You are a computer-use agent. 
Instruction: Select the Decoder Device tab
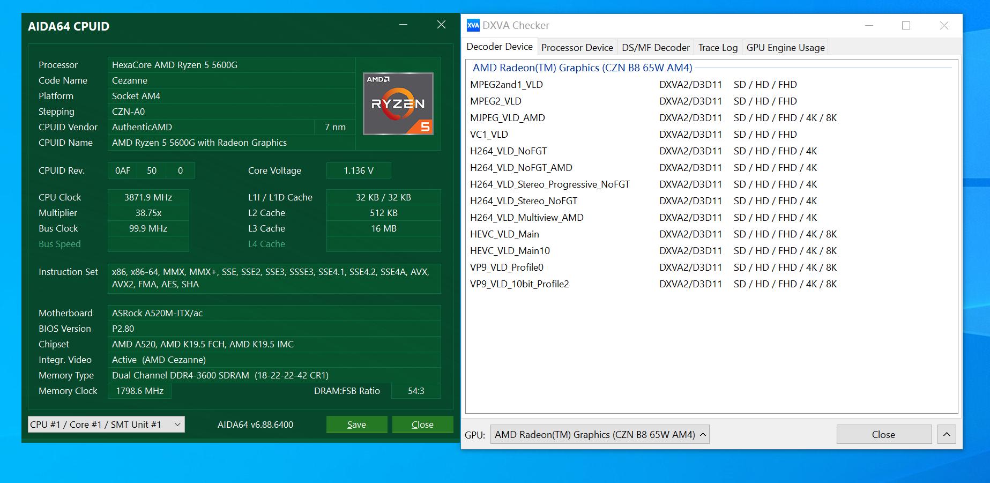tap(500, 47)
